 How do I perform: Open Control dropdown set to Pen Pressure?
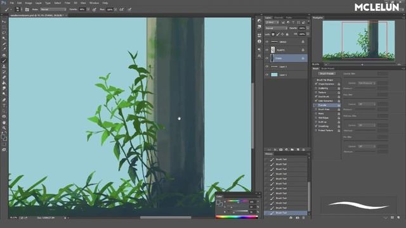tap(367, 83)
